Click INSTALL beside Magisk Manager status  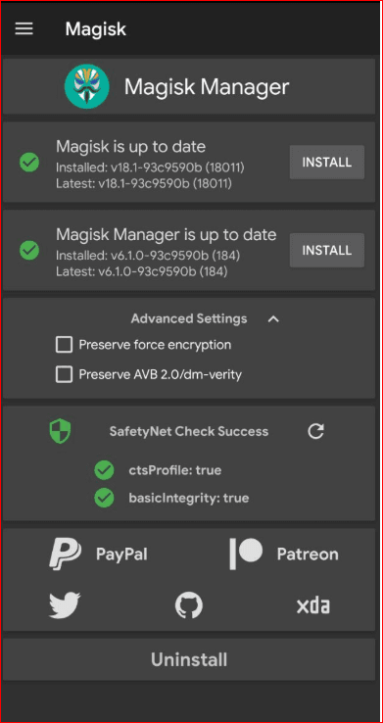pyautogui.click(x=327, y=251)
